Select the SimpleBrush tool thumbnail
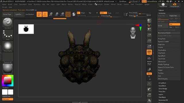184x103 pixels. [x=175, y=5]
